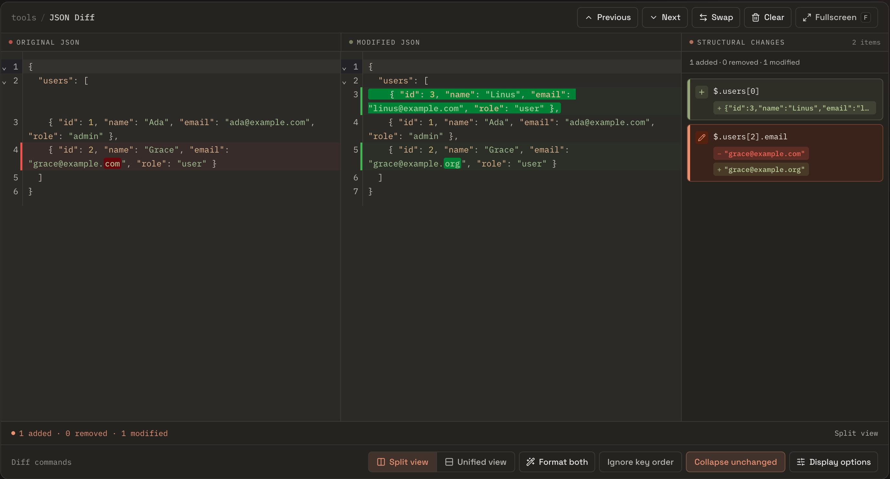Click the 'Split view' status bar indicator
The width and height of the screenshot is (890, 479).
tap(856, 433)
